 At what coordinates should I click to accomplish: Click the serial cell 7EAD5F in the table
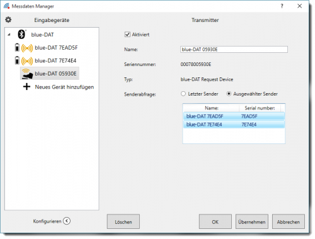[249, 116]
